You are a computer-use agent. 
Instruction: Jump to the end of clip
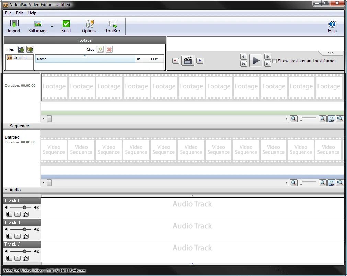coord(268,64)
